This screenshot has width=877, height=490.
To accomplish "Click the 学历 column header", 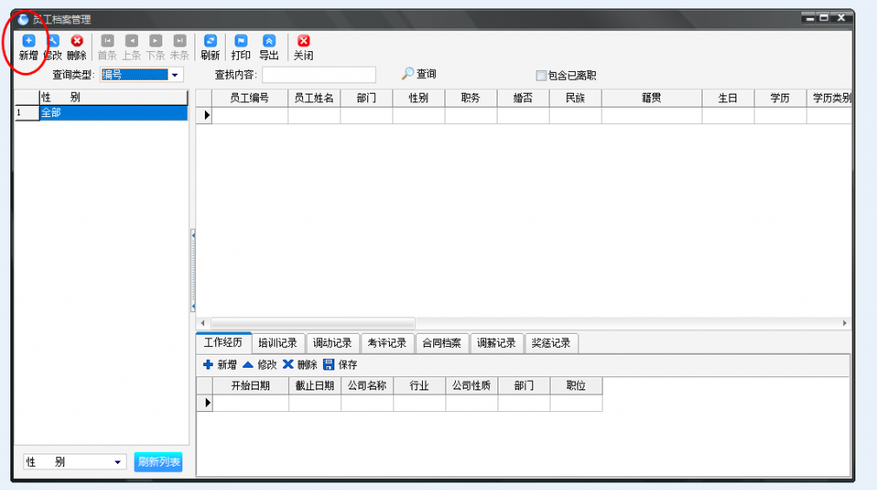I will pyautogui.click(x=780, y=98).
